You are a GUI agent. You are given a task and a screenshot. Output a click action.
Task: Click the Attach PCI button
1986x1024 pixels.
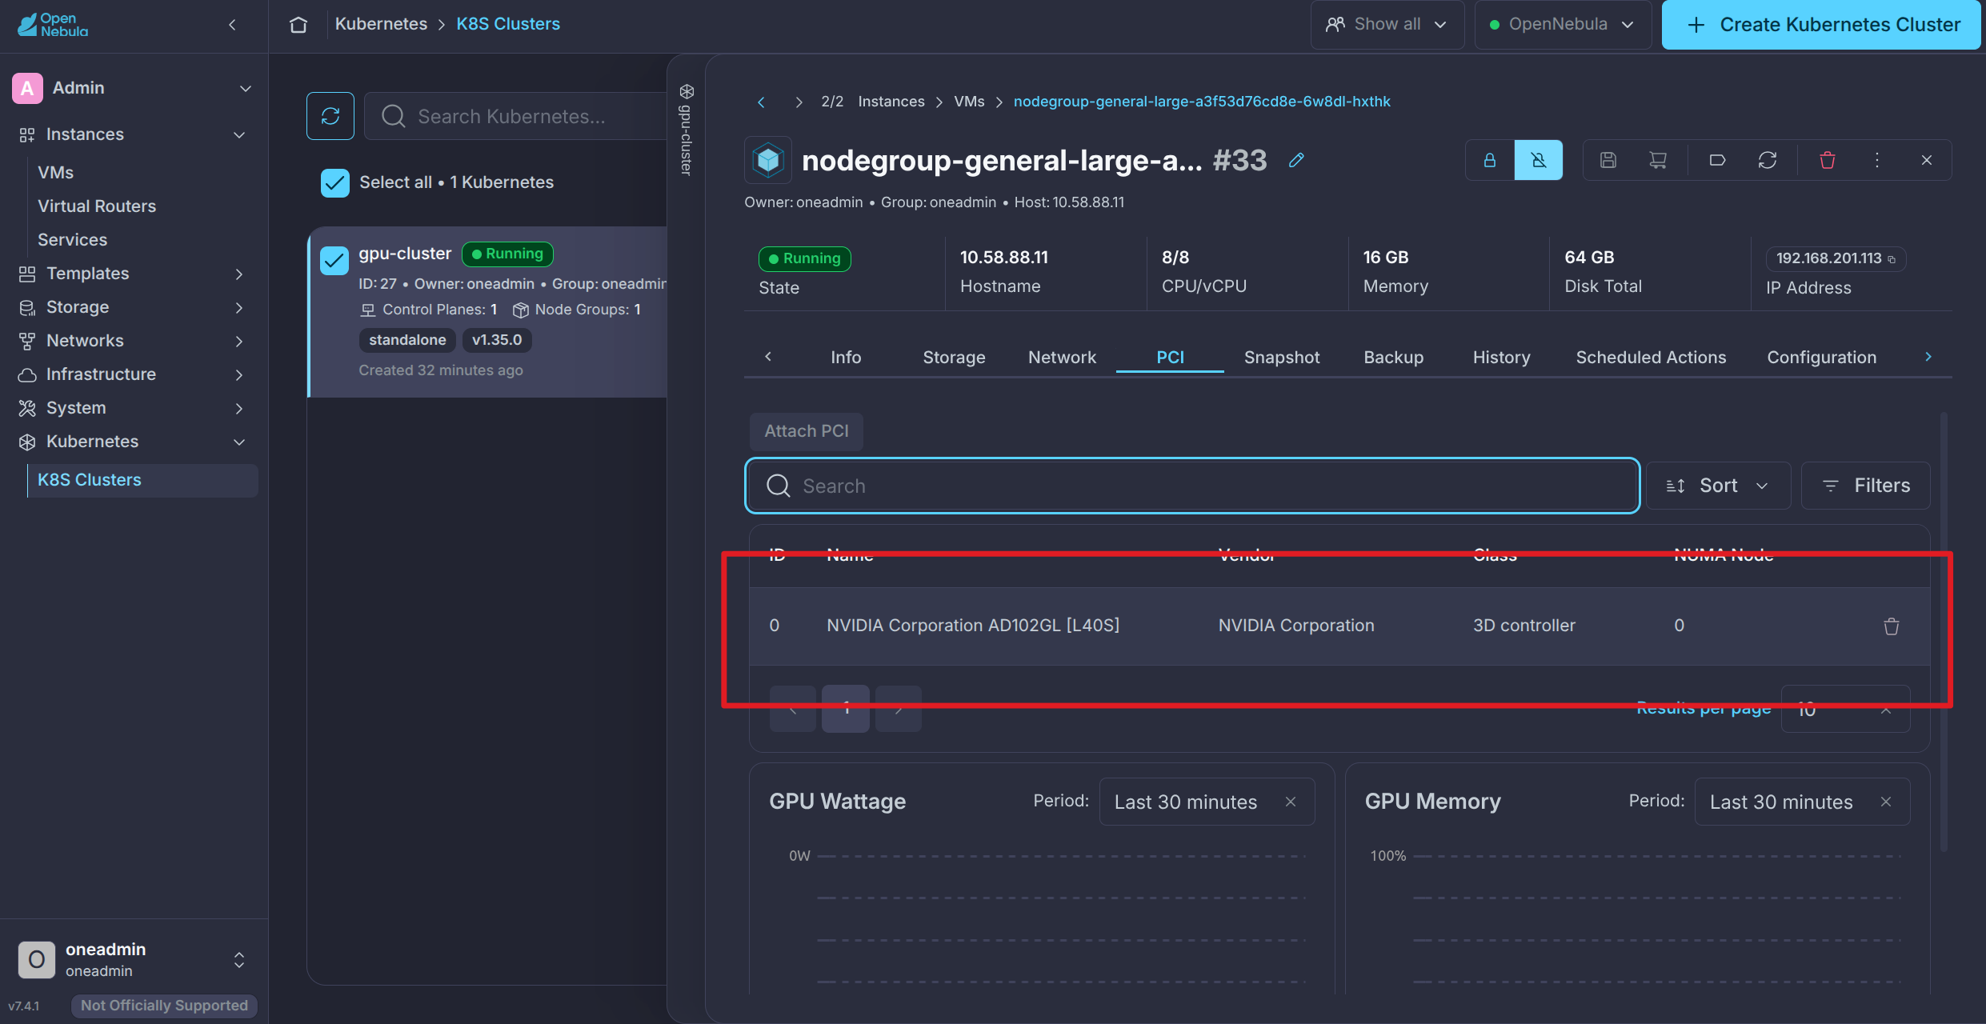807,431
